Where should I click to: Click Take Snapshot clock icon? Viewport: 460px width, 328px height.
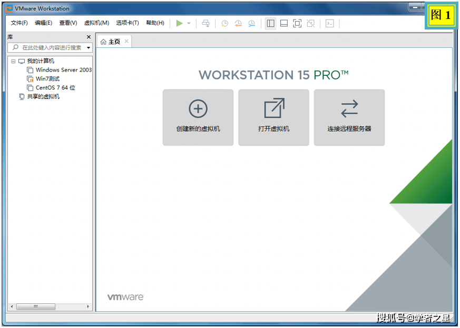[x=224, y=24]
